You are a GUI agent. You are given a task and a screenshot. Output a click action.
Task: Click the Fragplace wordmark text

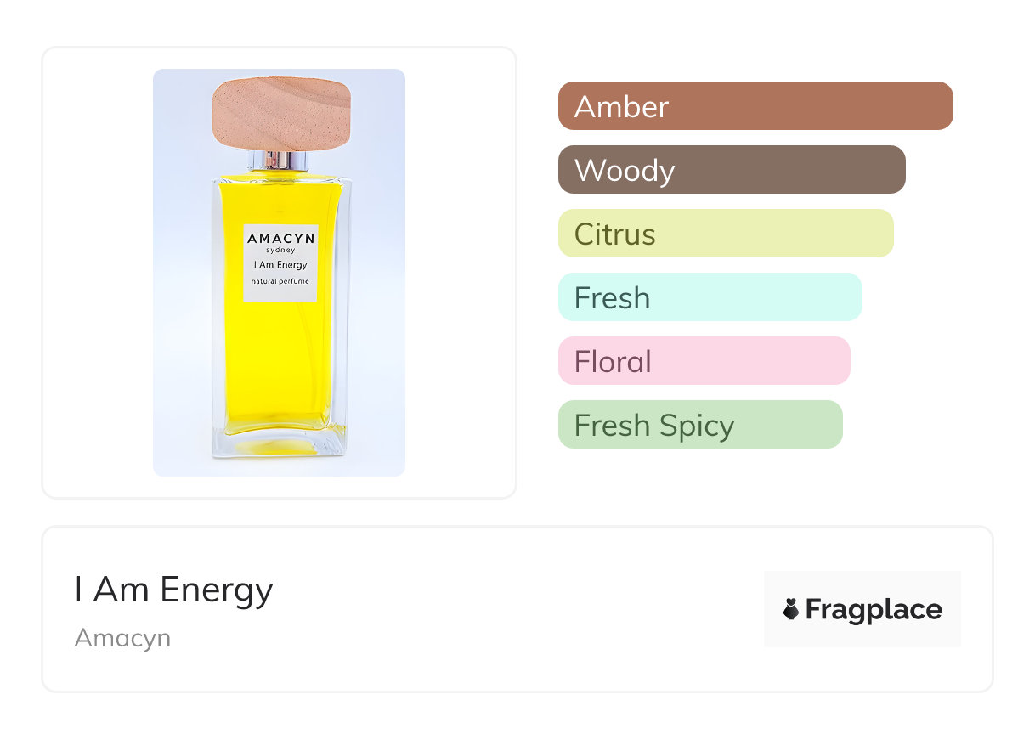(874, 610)
